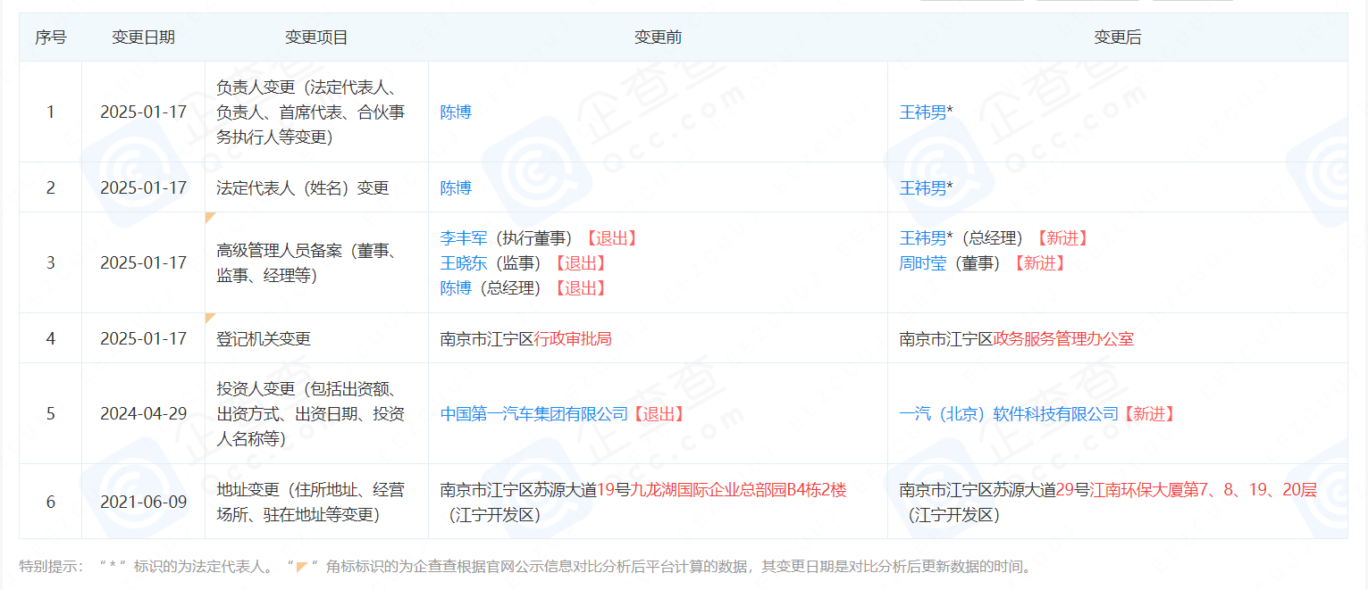
Task: Click the 序号 column header
Action: coord(51,37)
